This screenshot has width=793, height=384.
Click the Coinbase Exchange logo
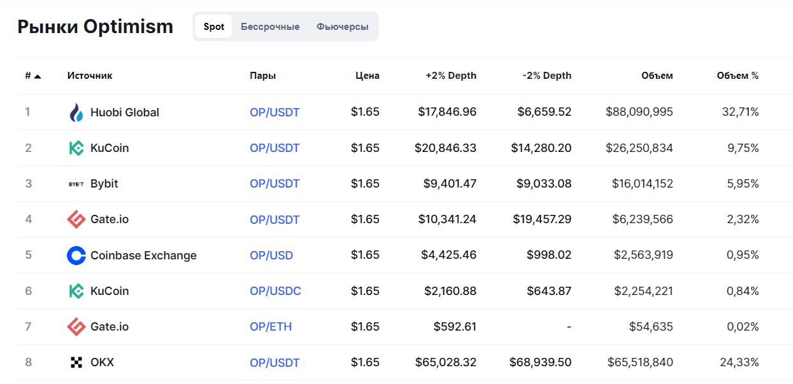[x=76, y=256]
